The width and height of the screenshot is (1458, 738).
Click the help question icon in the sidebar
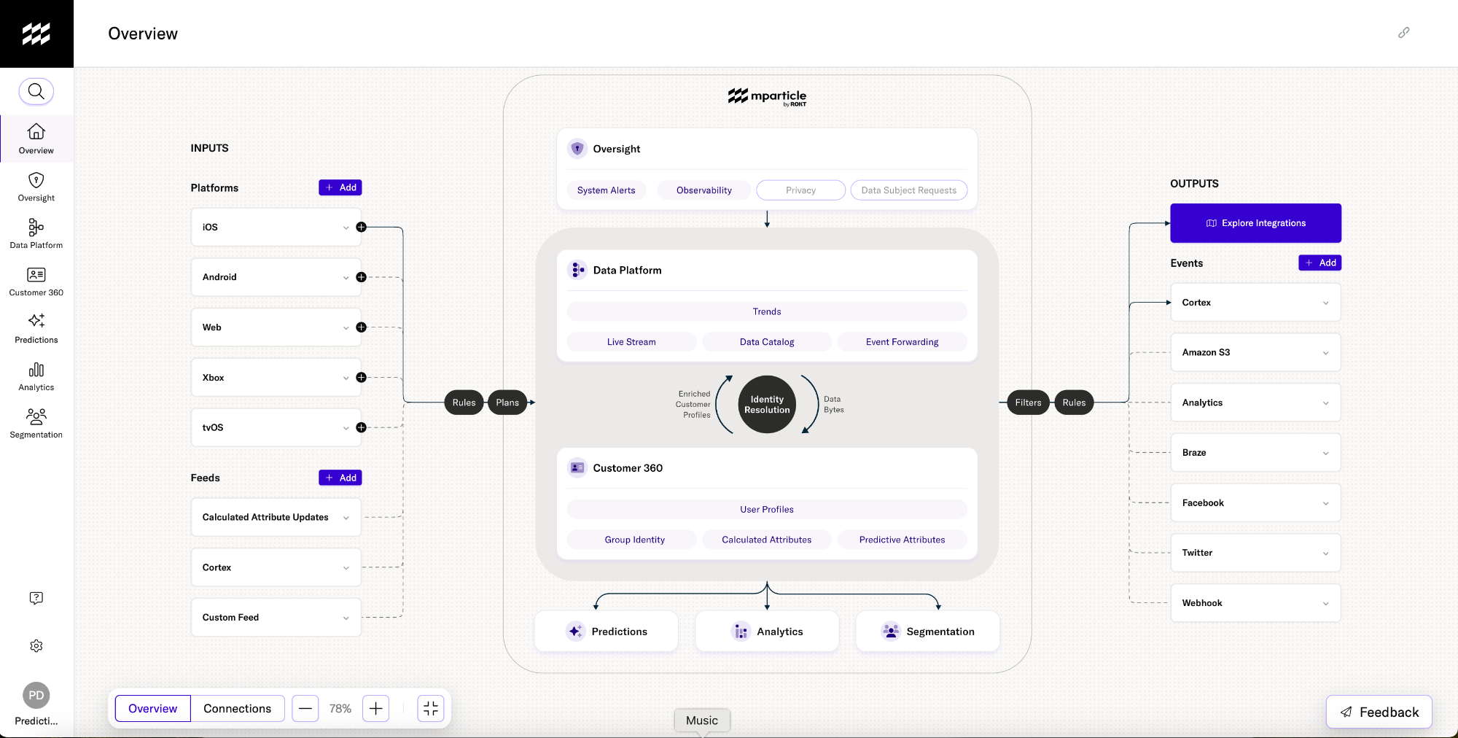tap(36, 598)
